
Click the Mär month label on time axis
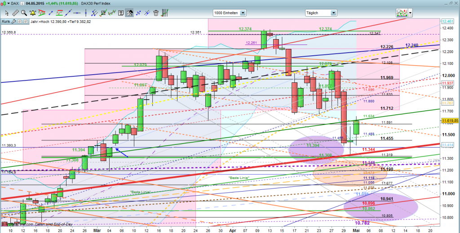96,231
